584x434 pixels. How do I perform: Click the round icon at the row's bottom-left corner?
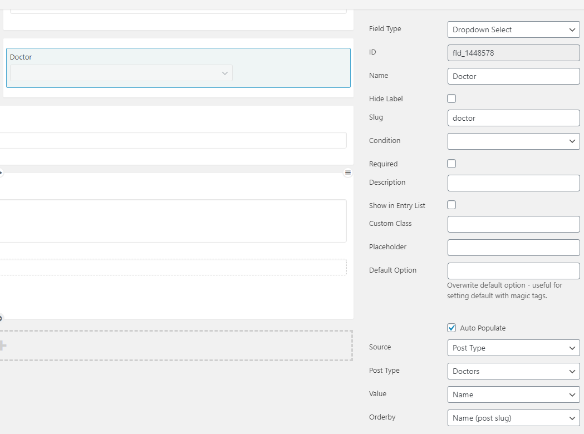point(1,319)
